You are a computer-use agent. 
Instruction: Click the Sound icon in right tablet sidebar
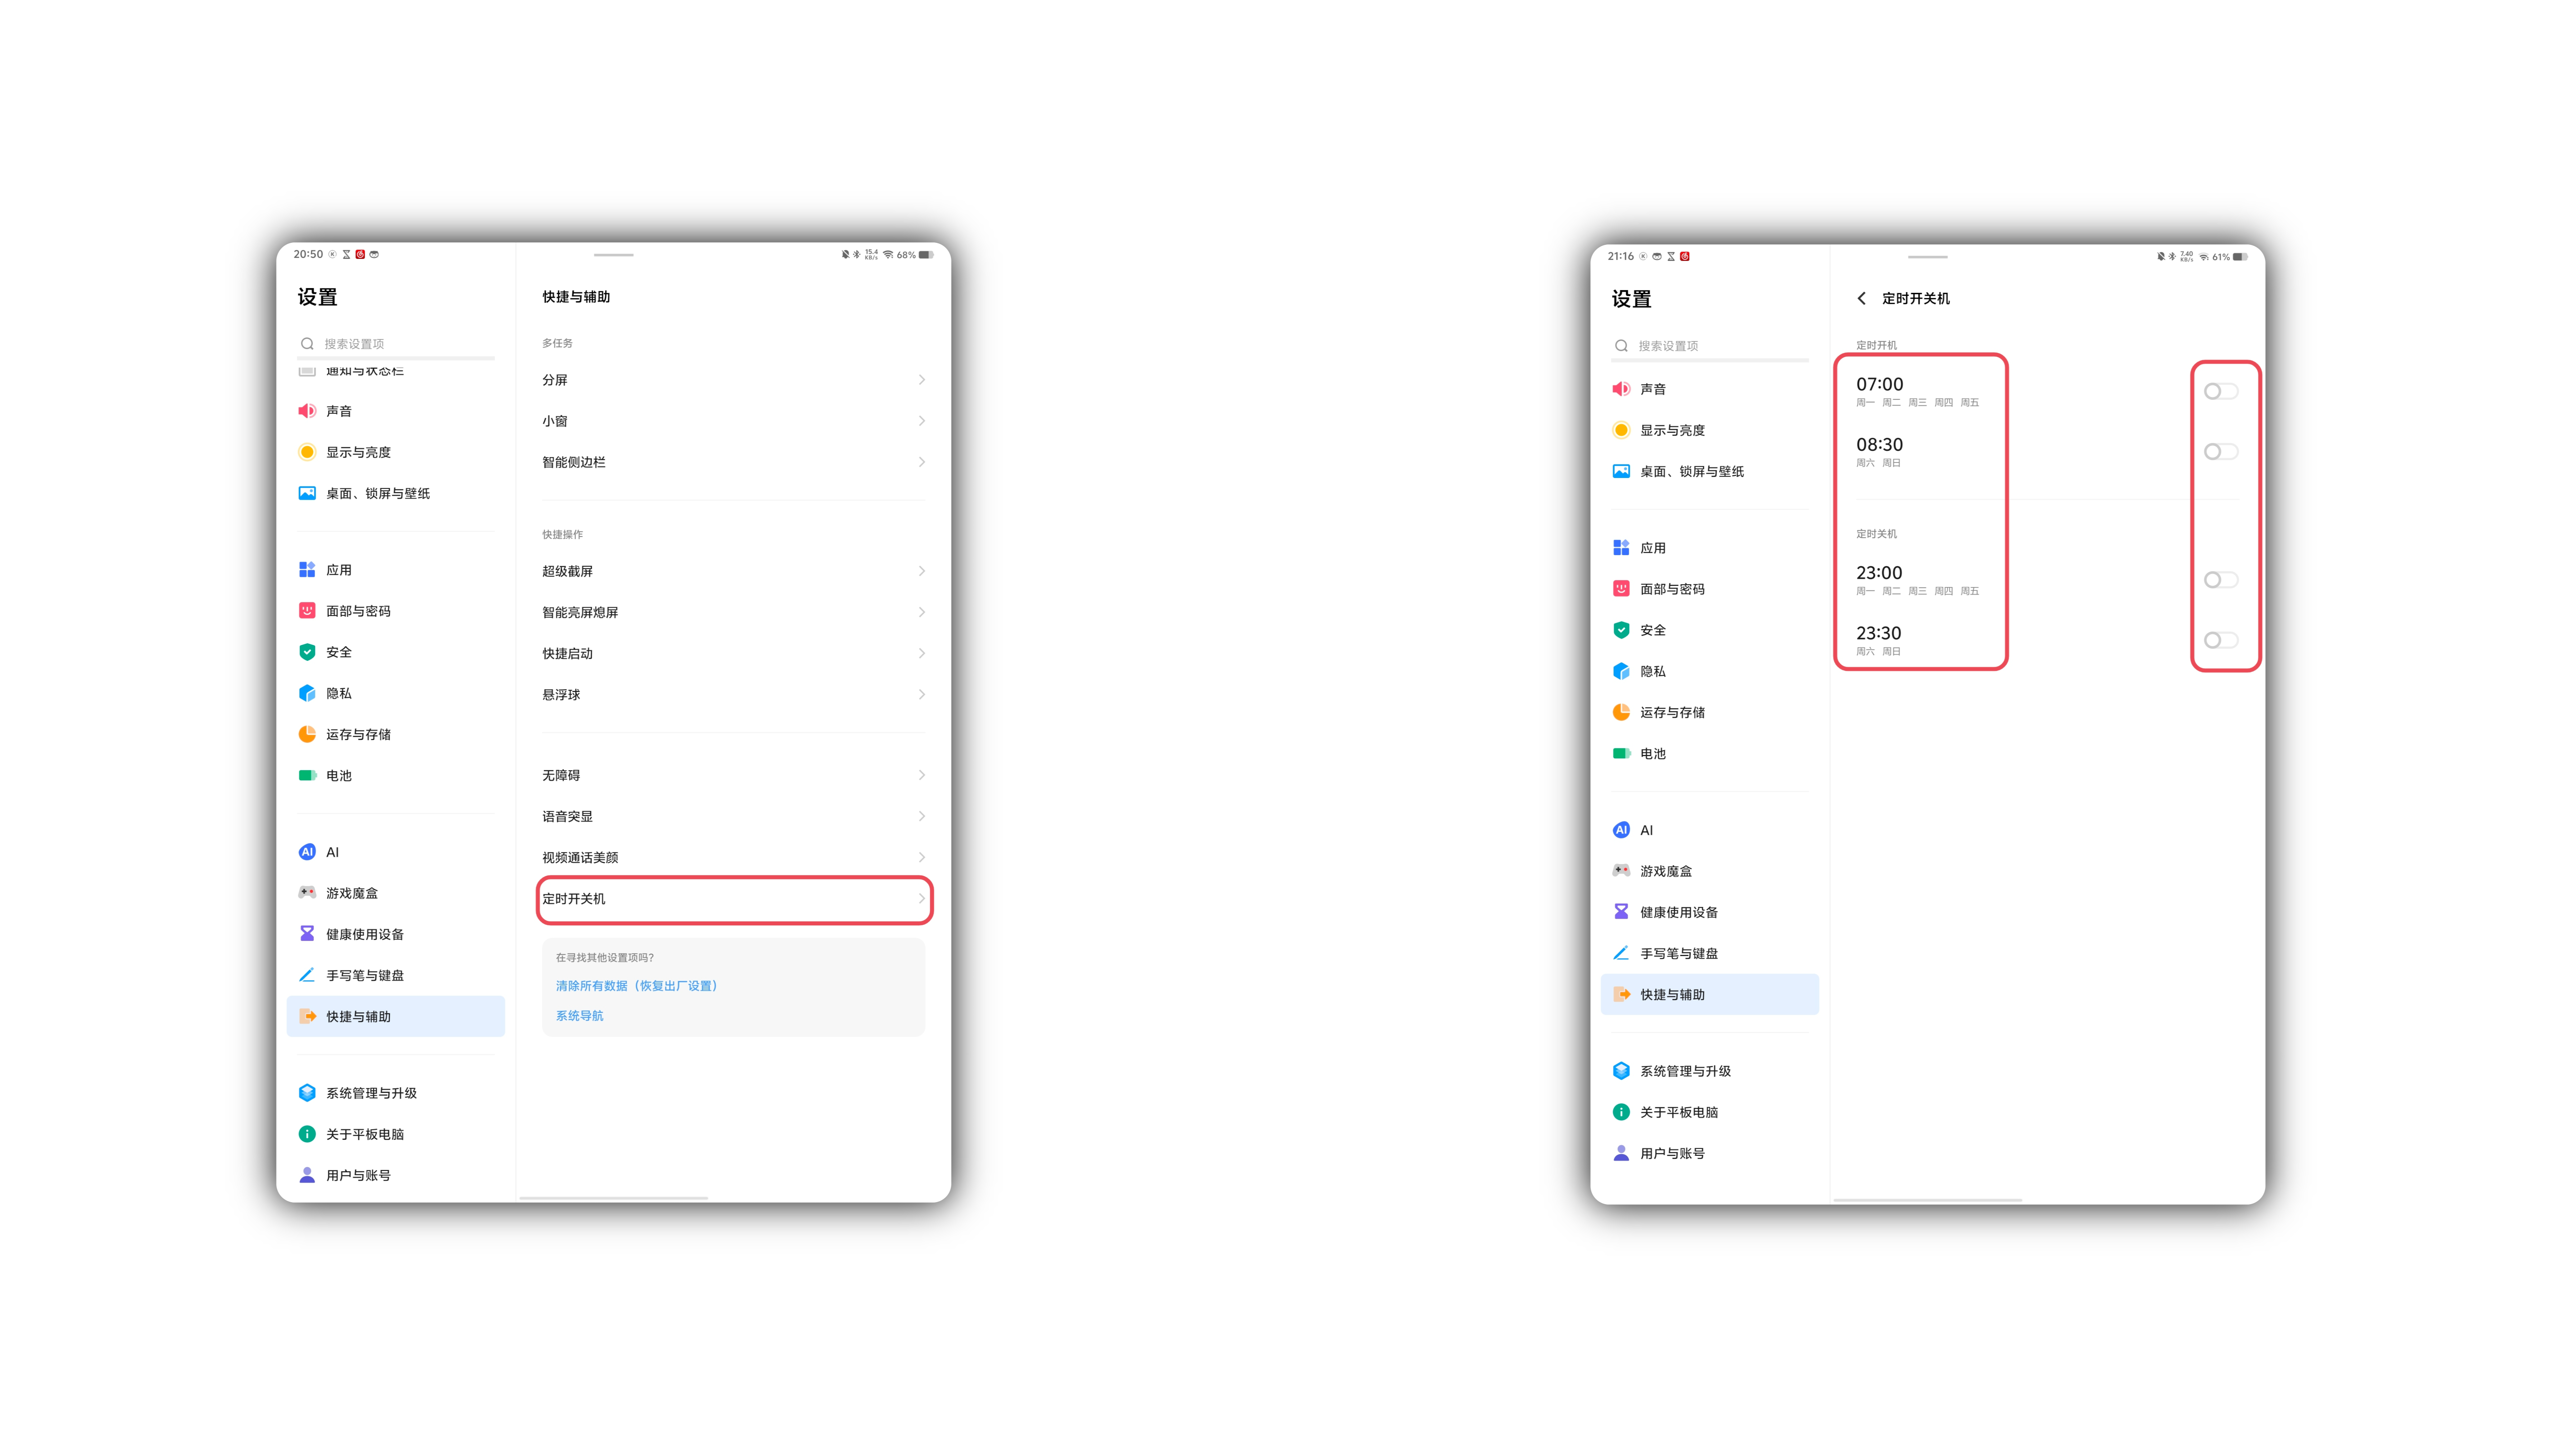[1621, 389]
